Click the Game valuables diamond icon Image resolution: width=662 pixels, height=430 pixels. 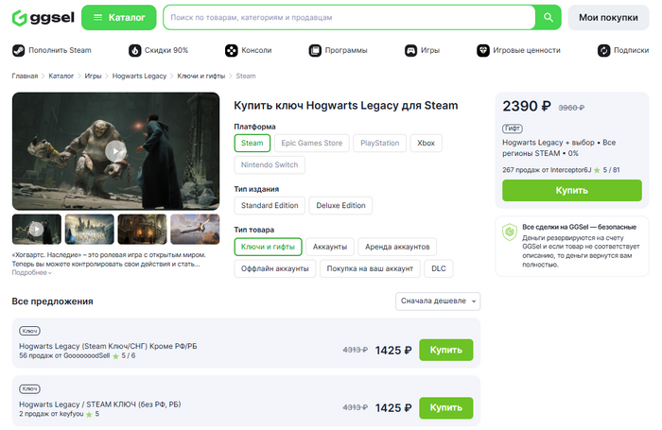point(482,50)
